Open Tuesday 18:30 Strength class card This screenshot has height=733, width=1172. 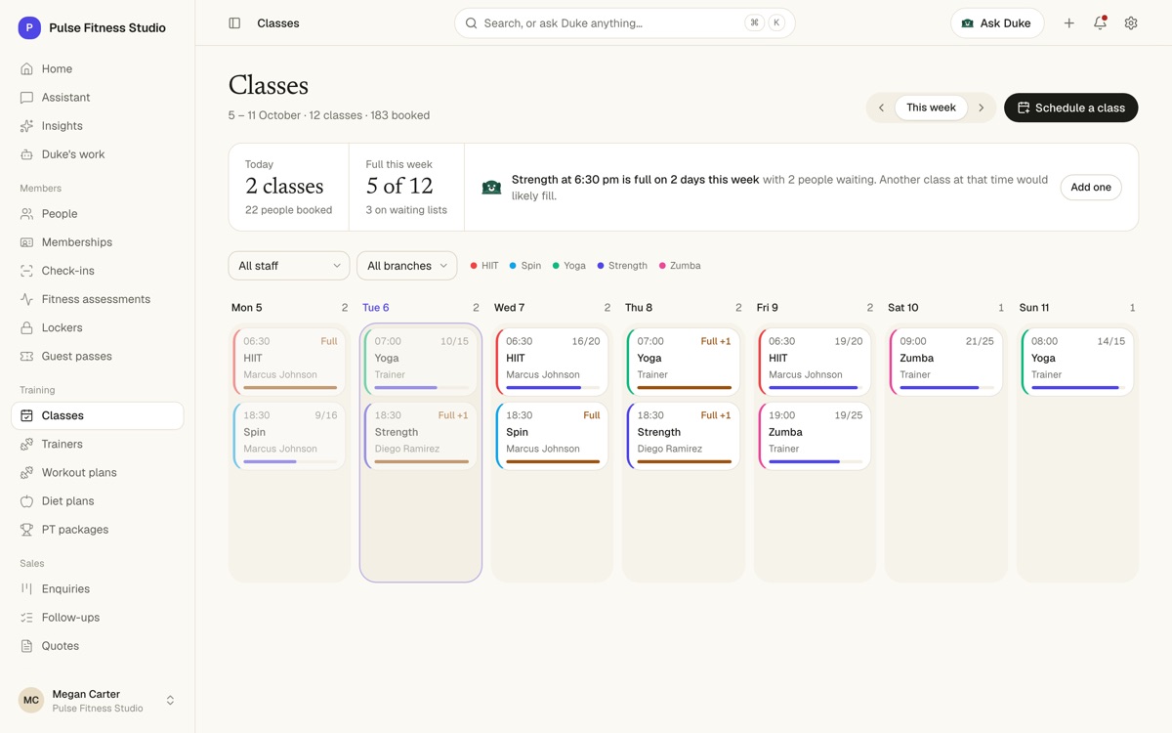point(421,436)
